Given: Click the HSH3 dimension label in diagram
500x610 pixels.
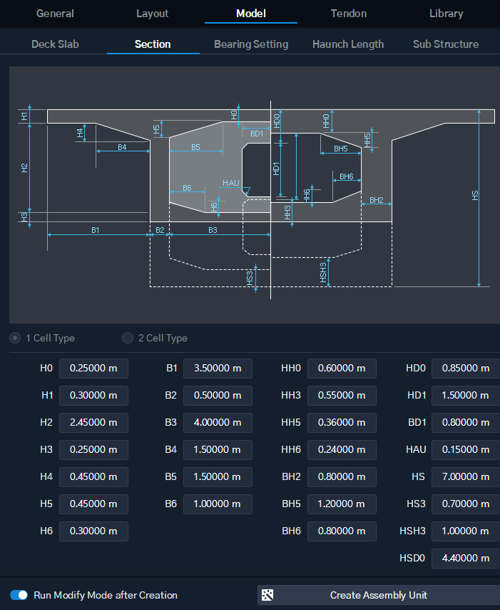Looking at the screenshot, I should 323,272.
